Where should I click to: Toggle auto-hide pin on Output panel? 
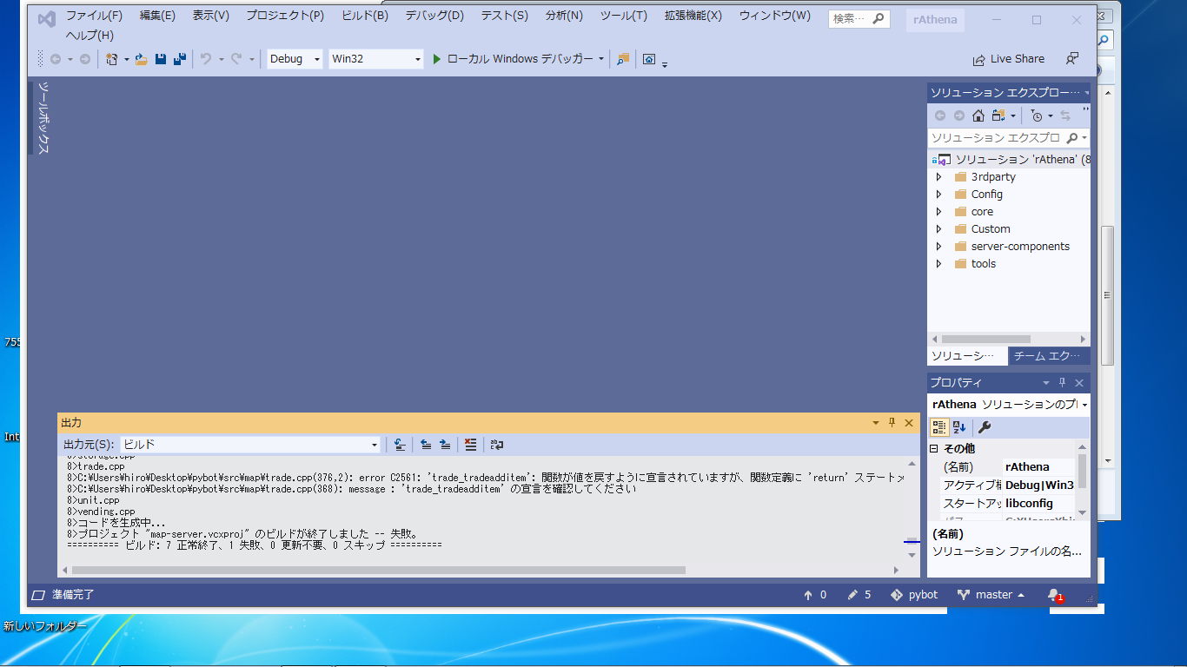(x=892, y=423)
